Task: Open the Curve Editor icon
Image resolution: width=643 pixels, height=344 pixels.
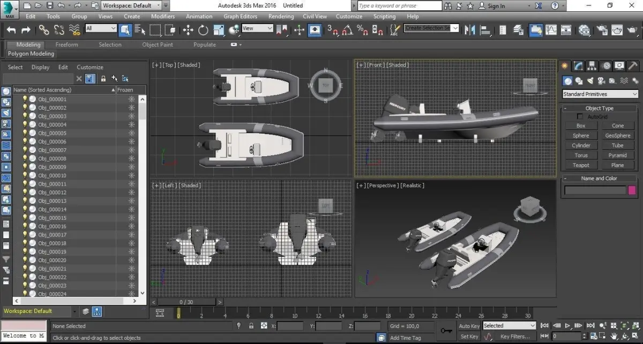Action: 551,30
